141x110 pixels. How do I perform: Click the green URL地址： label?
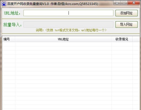12,13
